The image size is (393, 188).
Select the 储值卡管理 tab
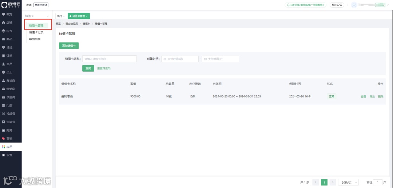pos(79,16)
